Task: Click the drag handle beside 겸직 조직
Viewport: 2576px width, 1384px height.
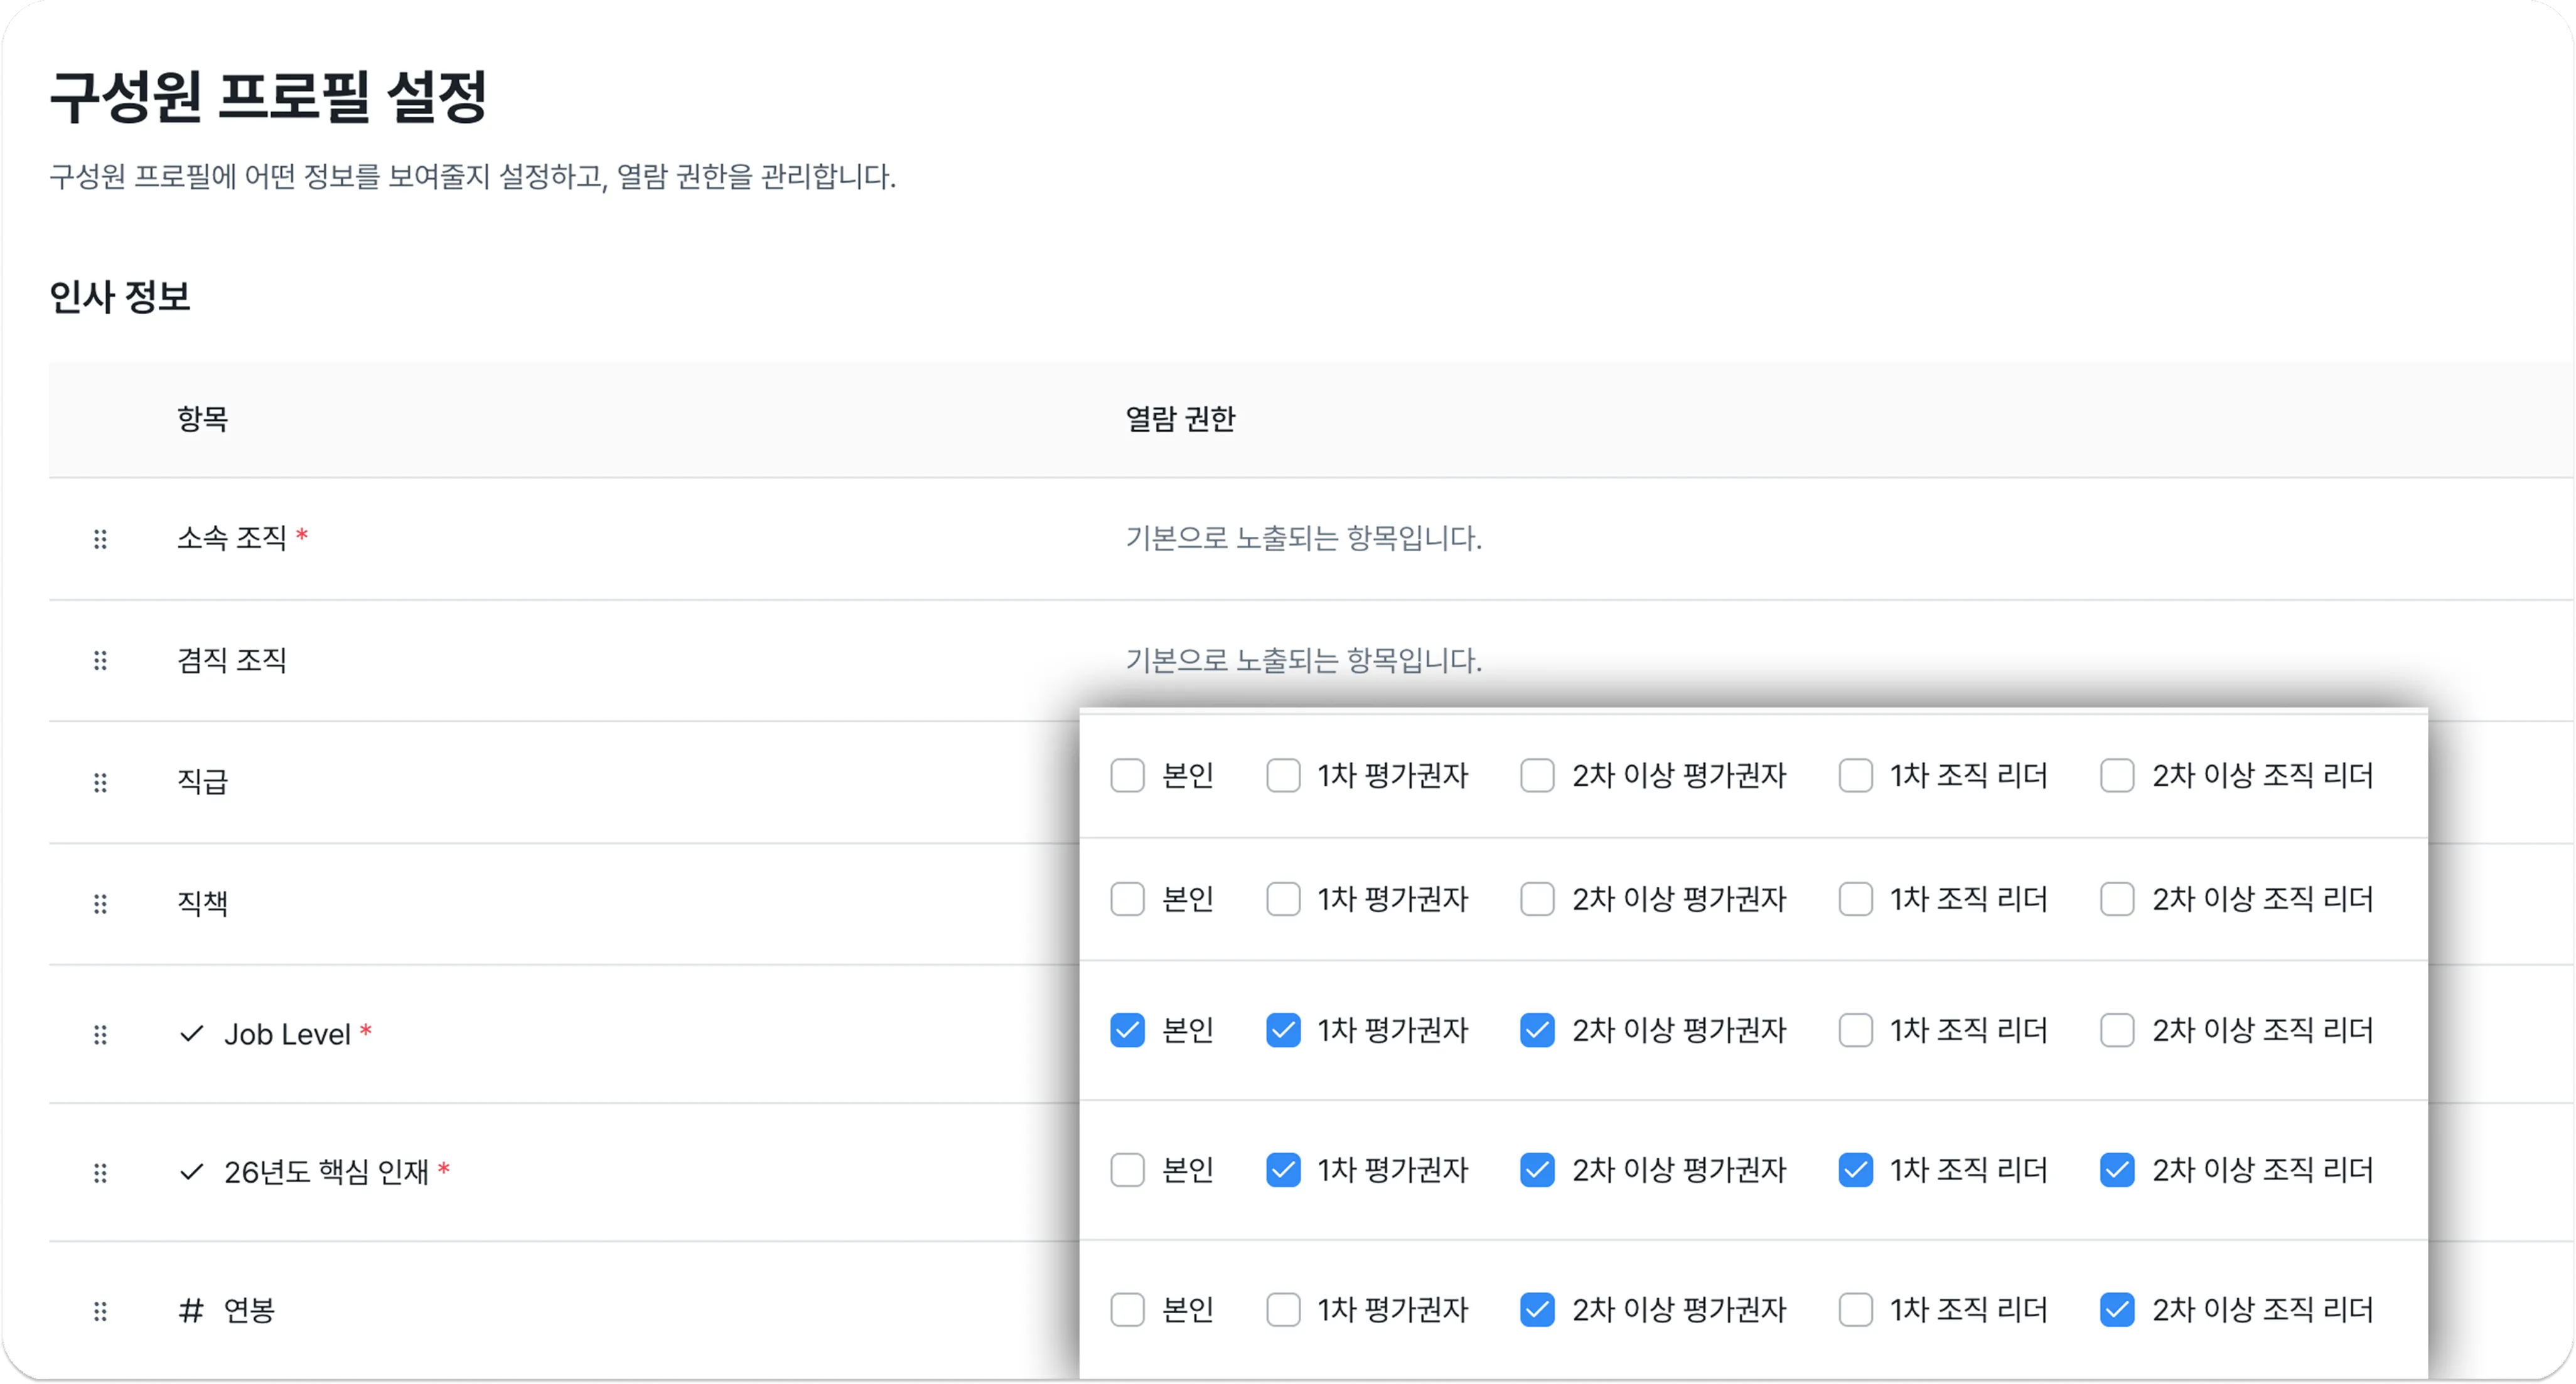Action: pyautogui.click(x=100, y=660)
